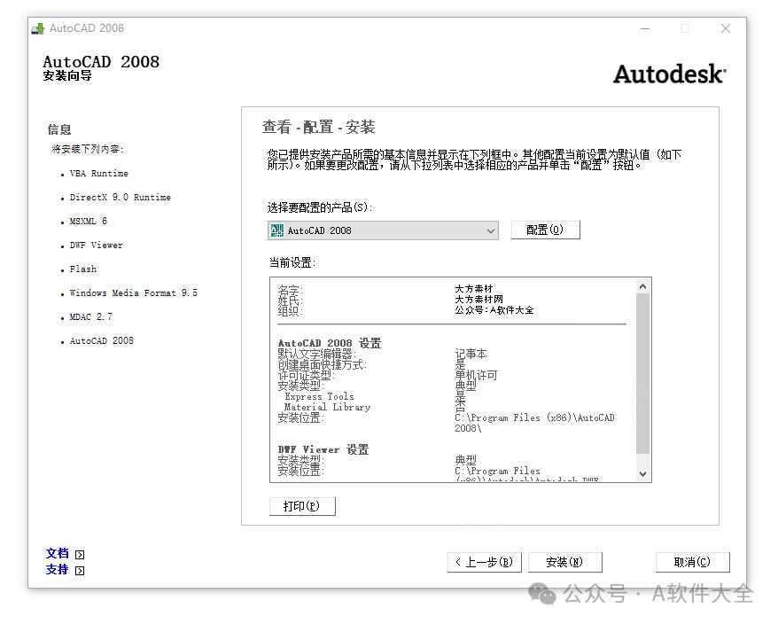Viewport: 778px width, 624px height.
Task: Click the 打印(P) print button
Action: (x=302, y=506)
